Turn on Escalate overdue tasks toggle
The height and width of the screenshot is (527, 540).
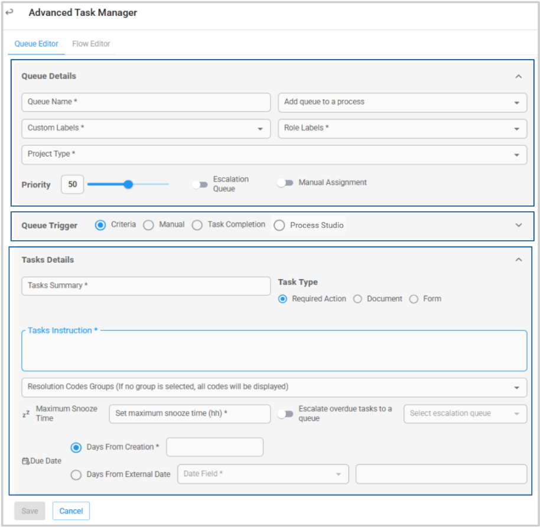pos(285,414)
